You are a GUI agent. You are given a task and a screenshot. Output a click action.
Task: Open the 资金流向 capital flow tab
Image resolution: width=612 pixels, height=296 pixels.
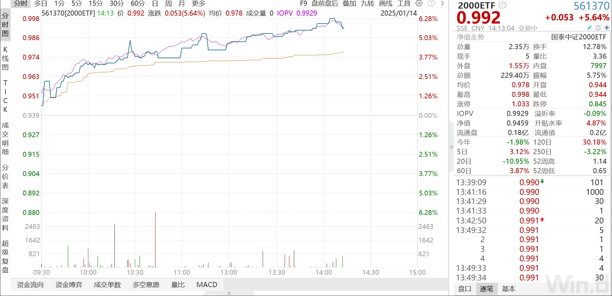point(30,285)
